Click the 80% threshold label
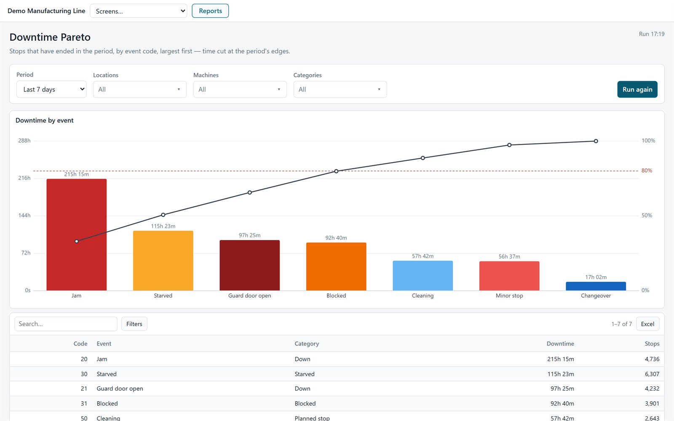 (x=647, y=171)
